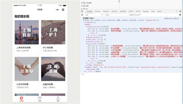Tap the profile person tab bar icon
The height and width of the screenshot is (104, 183).
58,98
